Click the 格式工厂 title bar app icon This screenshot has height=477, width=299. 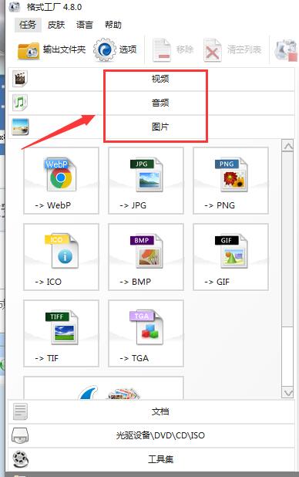(x=15, y=7)
